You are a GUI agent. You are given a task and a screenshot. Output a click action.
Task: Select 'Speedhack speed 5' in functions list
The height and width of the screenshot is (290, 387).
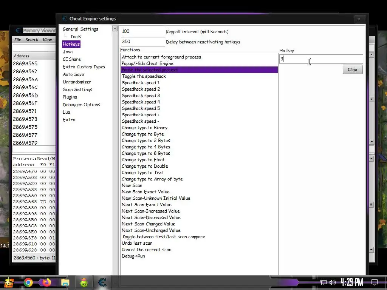[x=199, y=108]
